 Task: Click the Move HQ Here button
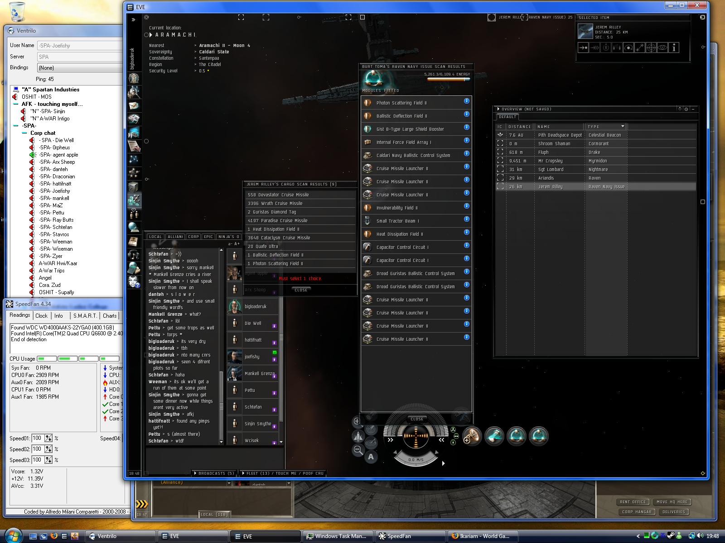[x=672, y=502]
